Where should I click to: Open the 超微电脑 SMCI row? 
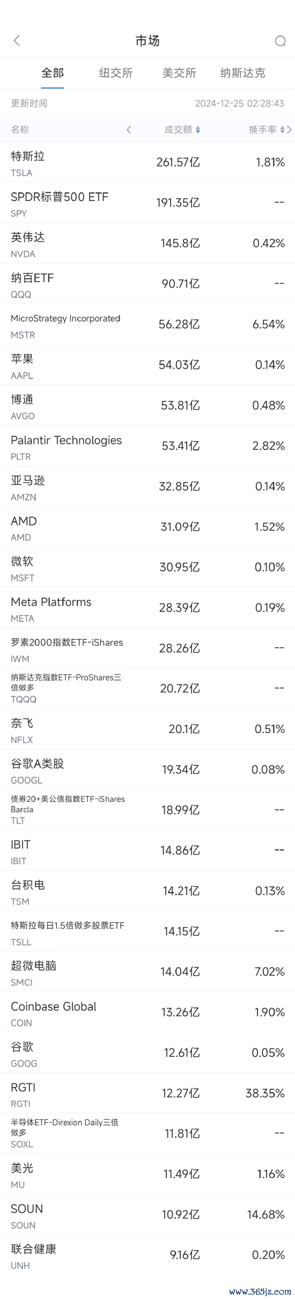pyautogui.click(x=147, y=972)
